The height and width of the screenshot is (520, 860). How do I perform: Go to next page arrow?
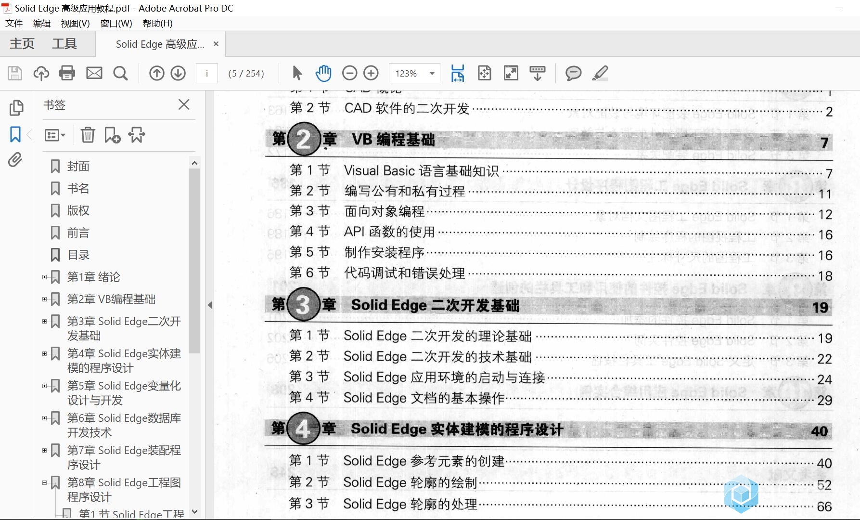178,73
